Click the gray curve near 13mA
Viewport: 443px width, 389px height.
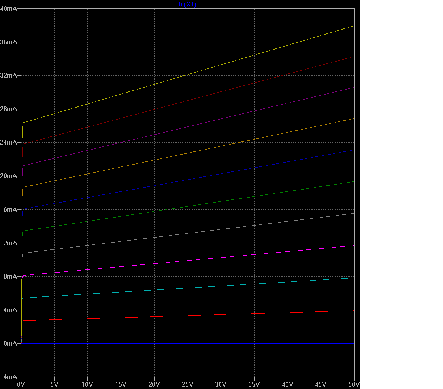click(x=188, y=233)
